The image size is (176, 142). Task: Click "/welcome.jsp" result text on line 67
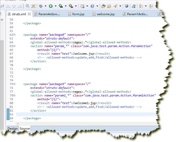(83, 54)
